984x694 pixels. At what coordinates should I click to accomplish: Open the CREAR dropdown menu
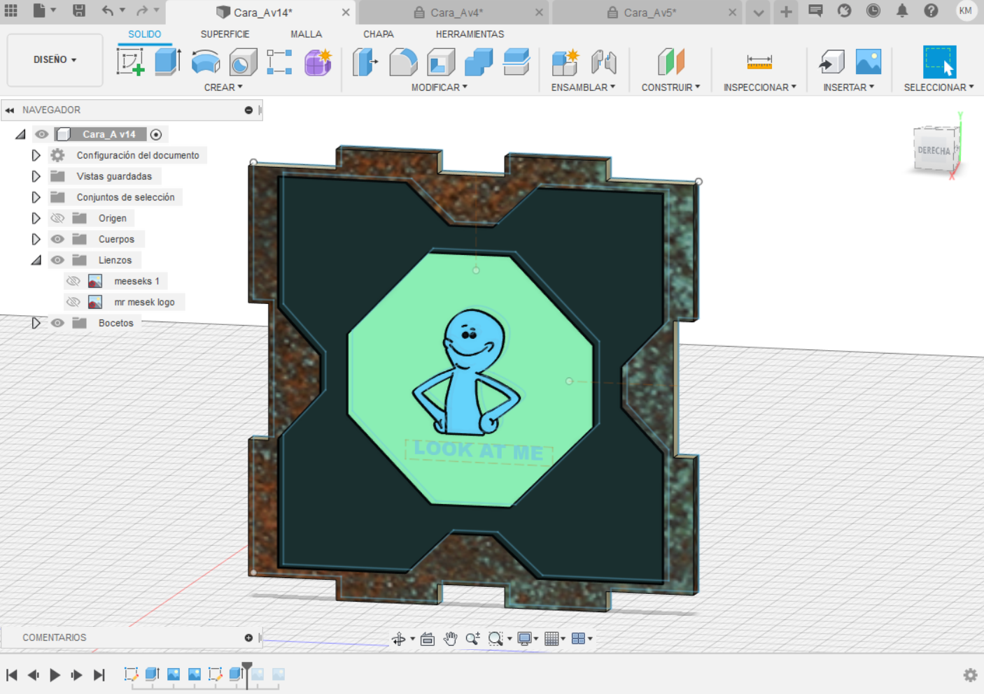click(x=223, y=87)
